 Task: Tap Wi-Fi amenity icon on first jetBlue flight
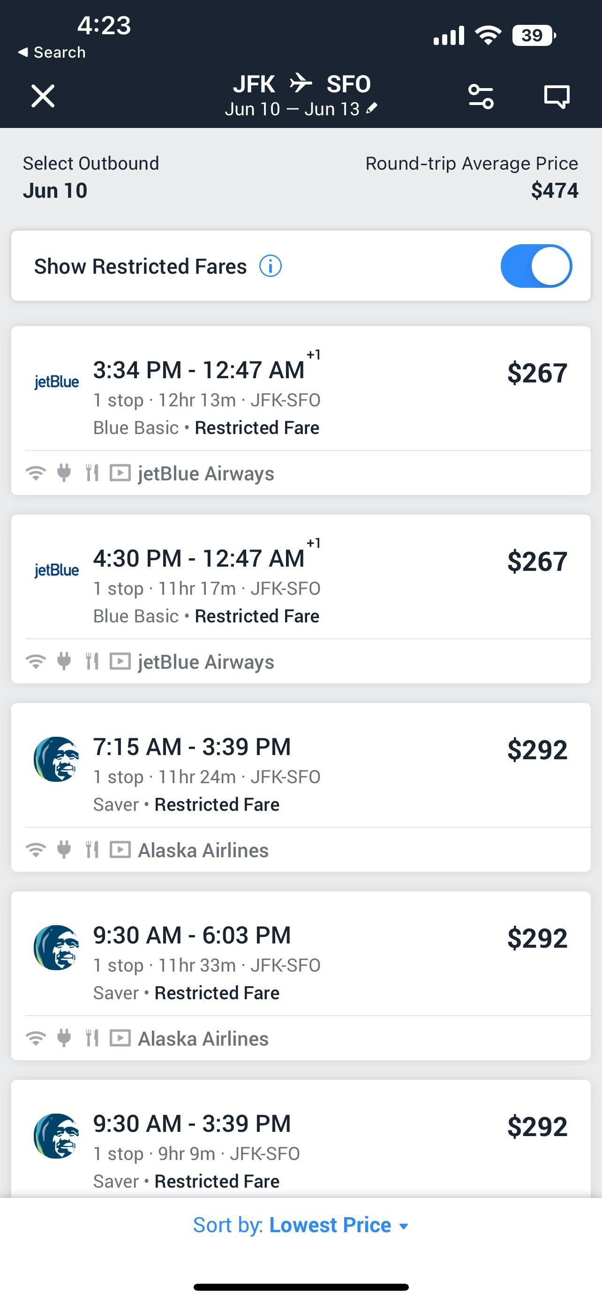[36, 473]
